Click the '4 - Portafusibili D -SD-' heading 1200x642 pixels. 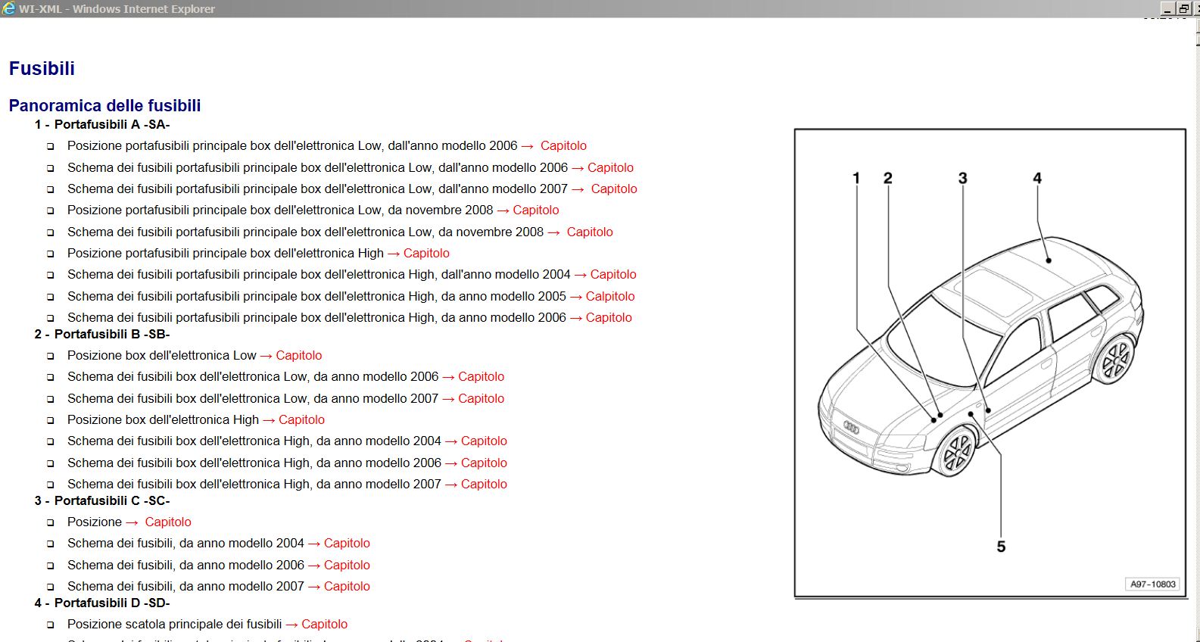102,603
